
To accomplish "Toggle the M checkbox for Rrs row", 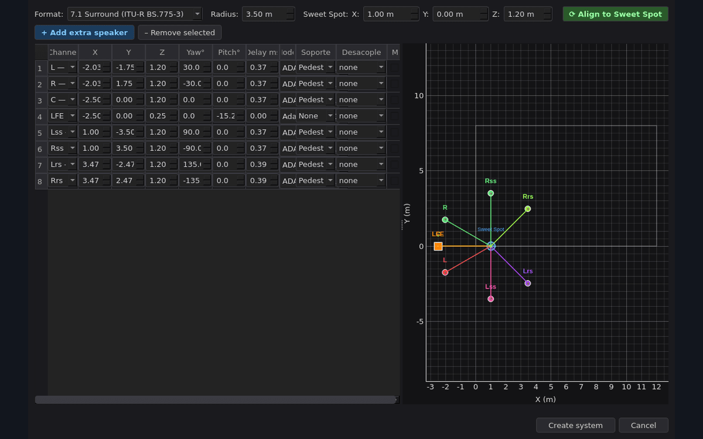I will pyautogui.click(x=394, y=181).
